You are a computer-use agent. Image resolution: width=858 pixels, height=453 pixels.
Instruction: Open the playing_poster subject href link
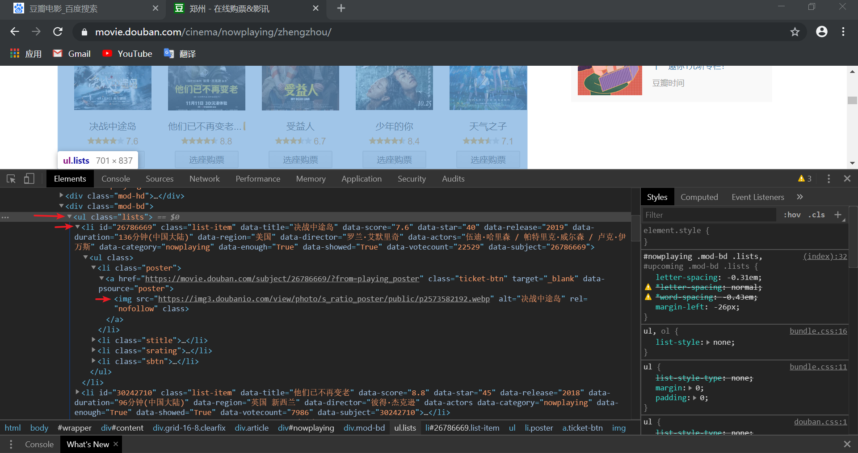(282, 279)
